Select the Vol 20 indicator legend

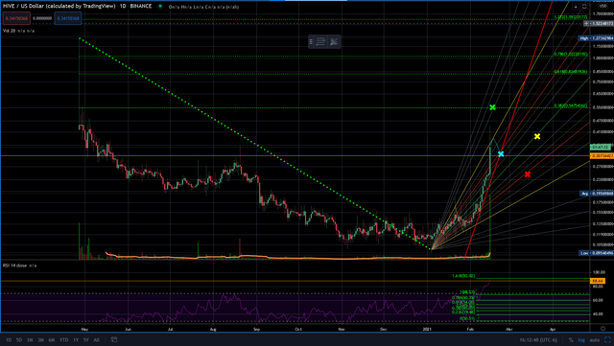tap(18, 31)
